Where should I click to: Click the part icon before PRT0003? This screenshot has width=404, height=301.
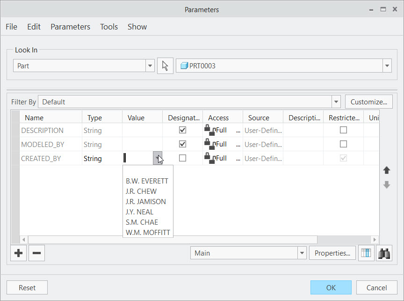[x=184, y=66]
